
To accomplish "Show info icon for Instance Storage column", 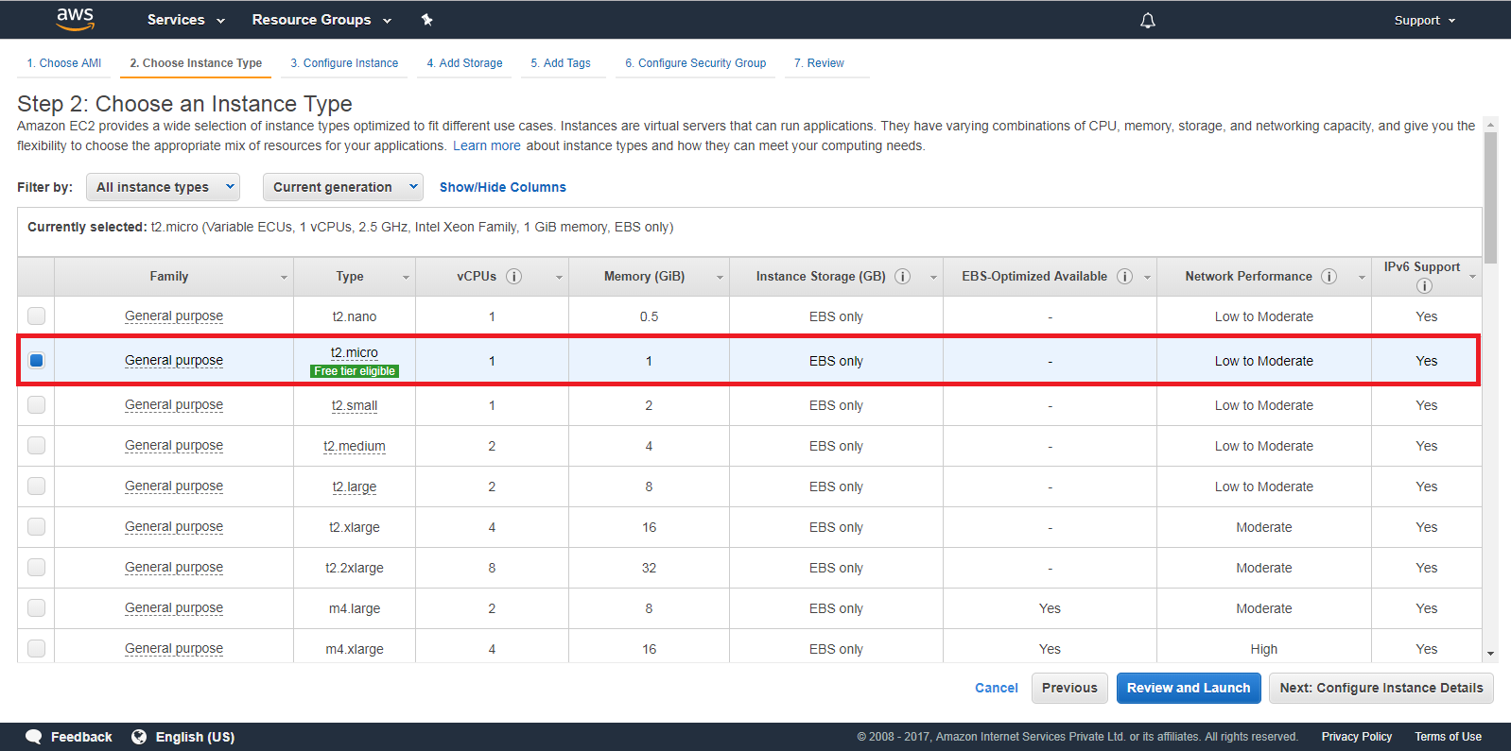I will point(902,277).
